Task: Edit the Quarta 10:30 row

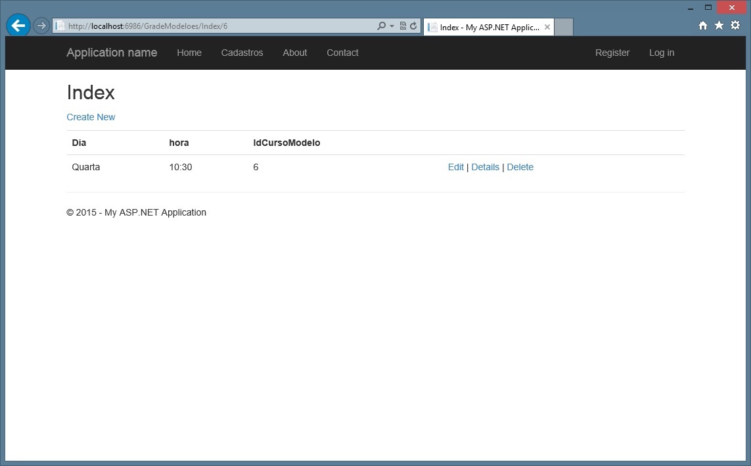Action: click(455, 167)
